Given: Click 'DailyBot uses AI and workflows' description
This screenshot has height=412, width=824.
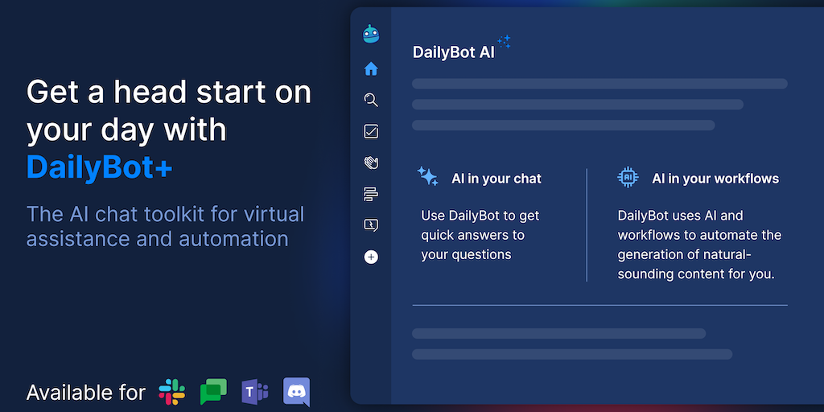Looking at the screenshot, I should coord(699,245).
